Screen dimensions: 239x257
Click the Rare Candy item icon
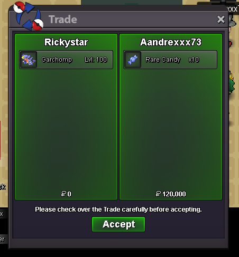(x=133, y=60)
